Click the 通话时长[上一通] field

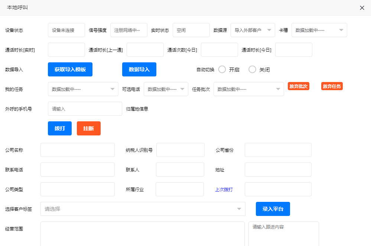tap(145, 50)
